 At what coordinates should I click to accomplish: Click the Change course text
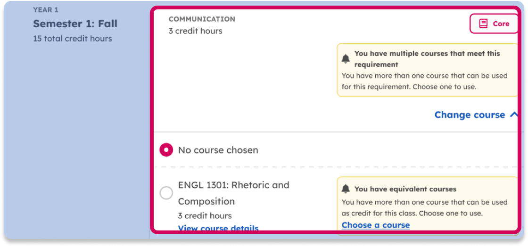(470, 115)
